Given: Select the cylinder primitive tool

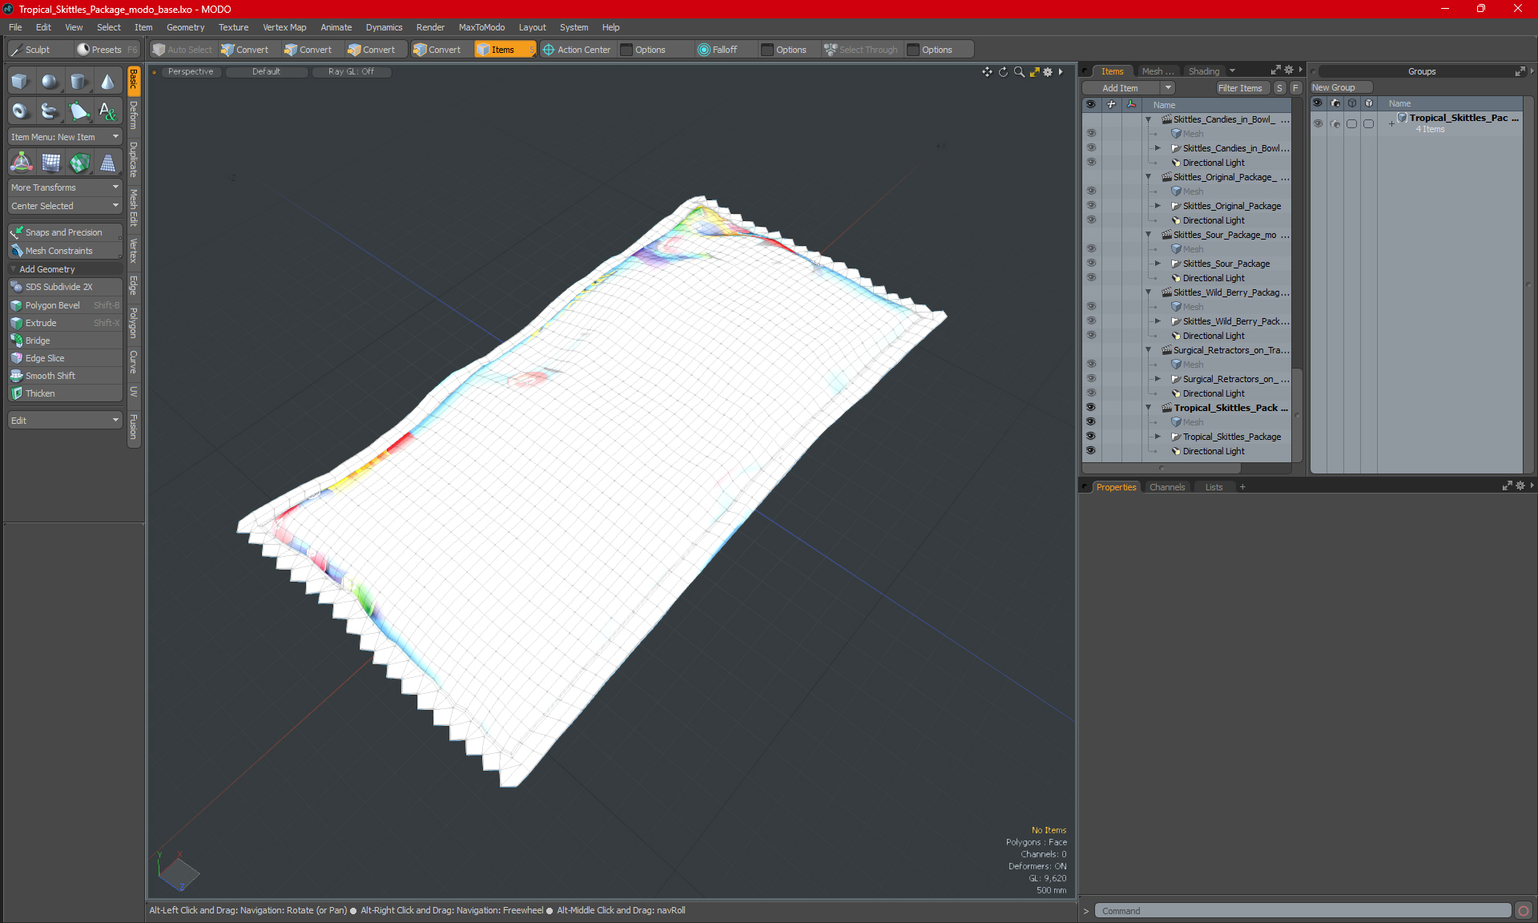Looking at the screenshot, I should point(79,82).
